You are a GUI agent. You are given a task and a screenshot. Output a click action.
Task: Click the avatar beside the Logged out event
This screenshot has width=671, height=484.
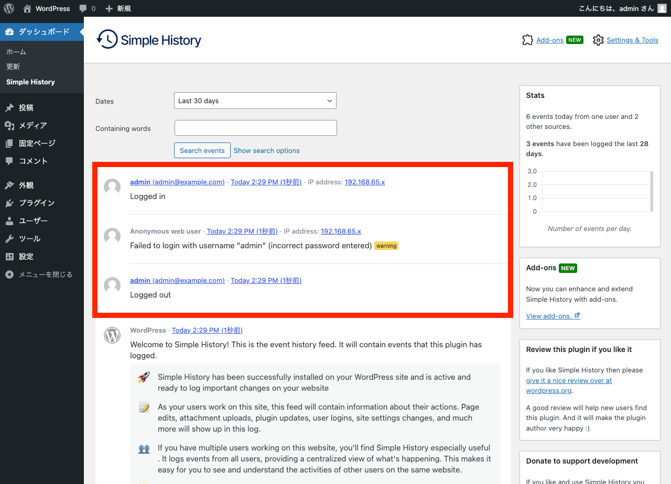click(x=112, y=285)
